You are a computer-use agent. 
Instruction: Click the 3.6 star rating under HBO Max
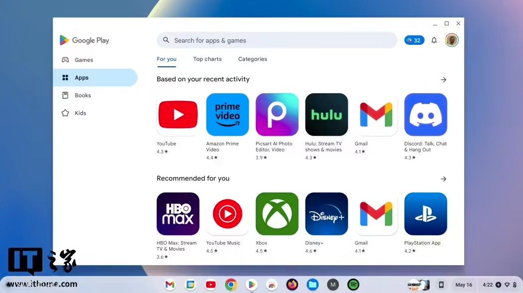click(x=162, y=257)
